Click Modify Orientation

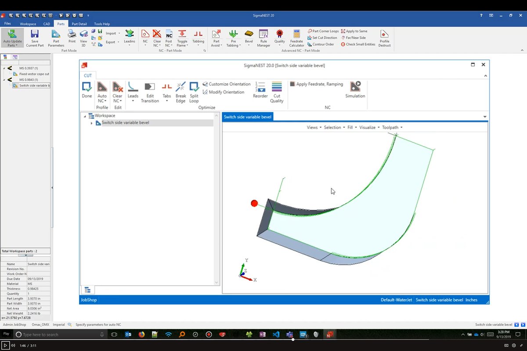tap(224, 92)
